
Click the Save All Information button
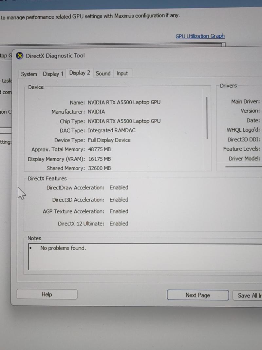247,295
